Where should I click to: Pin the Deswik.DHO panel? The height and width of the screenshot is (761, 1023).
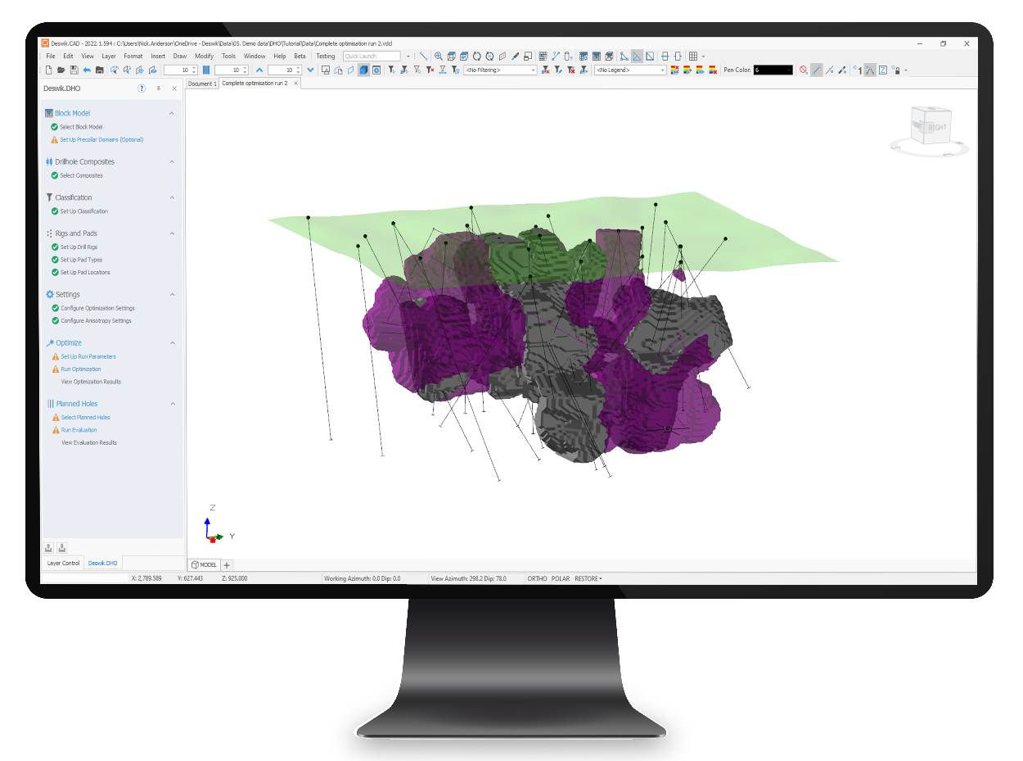(159, 88)
